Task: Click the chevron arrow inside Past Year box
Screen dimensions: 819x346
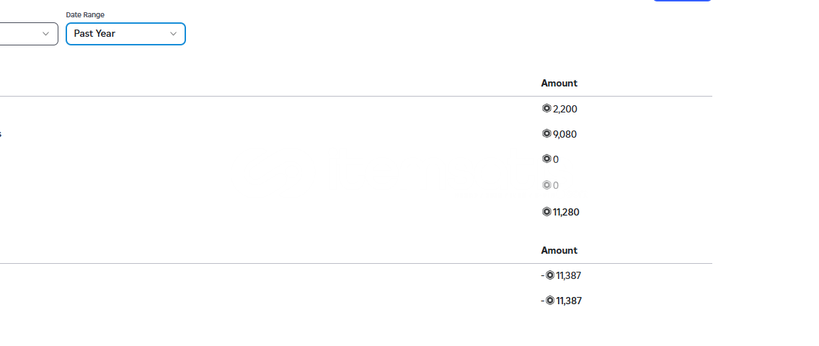Action: coord(174,34)
